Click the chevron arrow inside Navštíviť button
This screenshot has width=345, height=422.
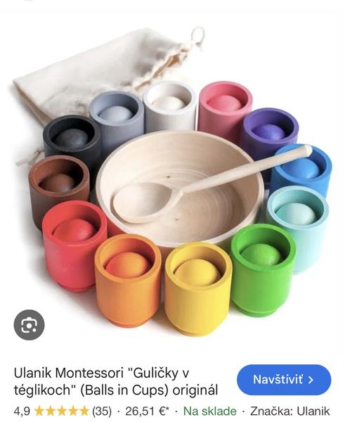[x=311, y=380]
